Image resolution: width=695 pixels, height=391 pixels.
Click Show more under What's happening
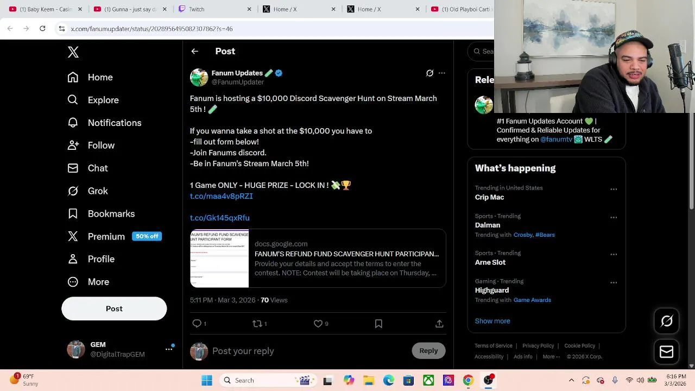492,321
